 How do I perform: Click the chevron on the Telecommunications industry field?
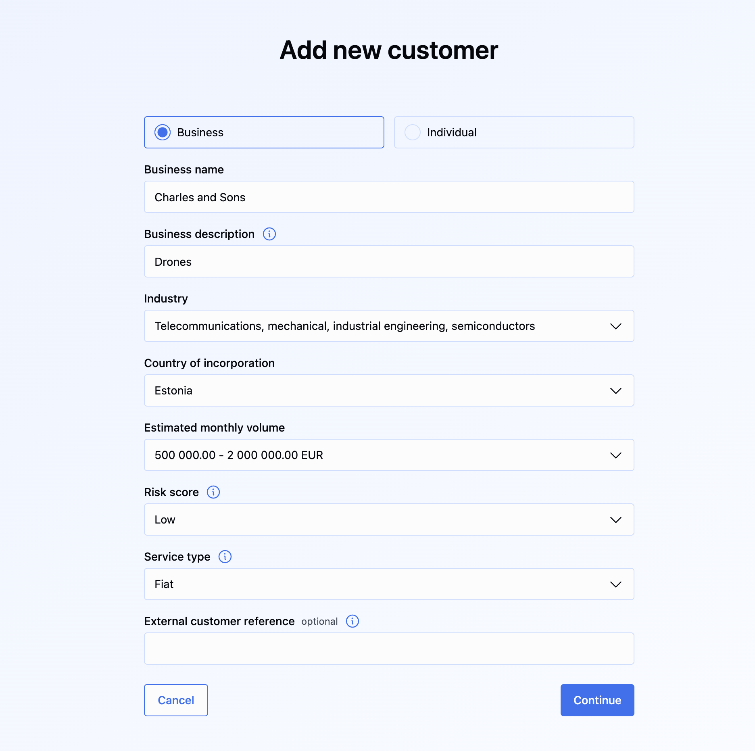[x=616, y=326]
